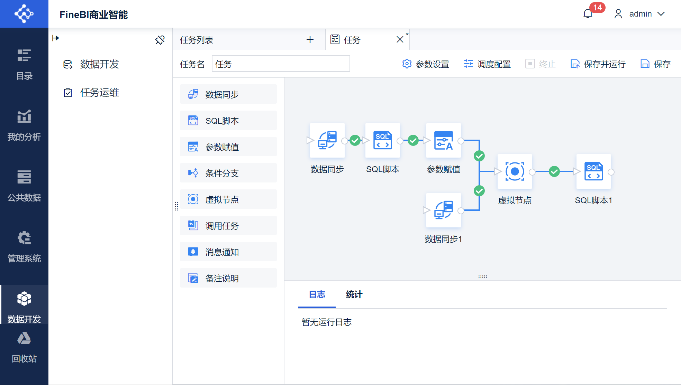The width and height of the screenshot is (681, 385).
Task: Switch to the 日志 tab
Action: (317, 294)
